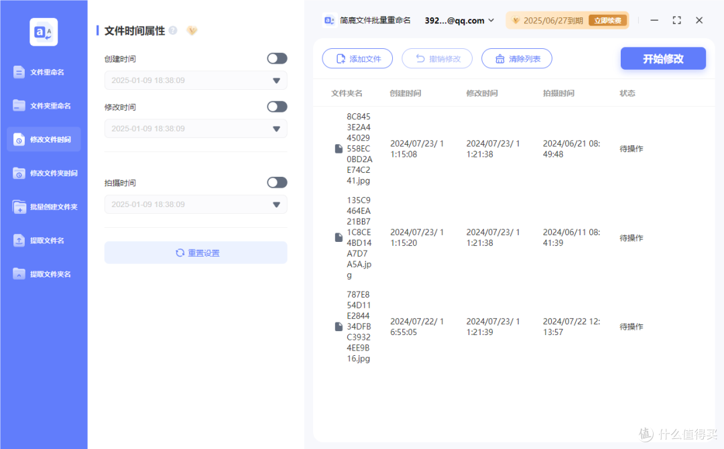724x449 pixels.
Task: Click file icon of 787E8...16.jpg row
Action: [x=339, y=326]
